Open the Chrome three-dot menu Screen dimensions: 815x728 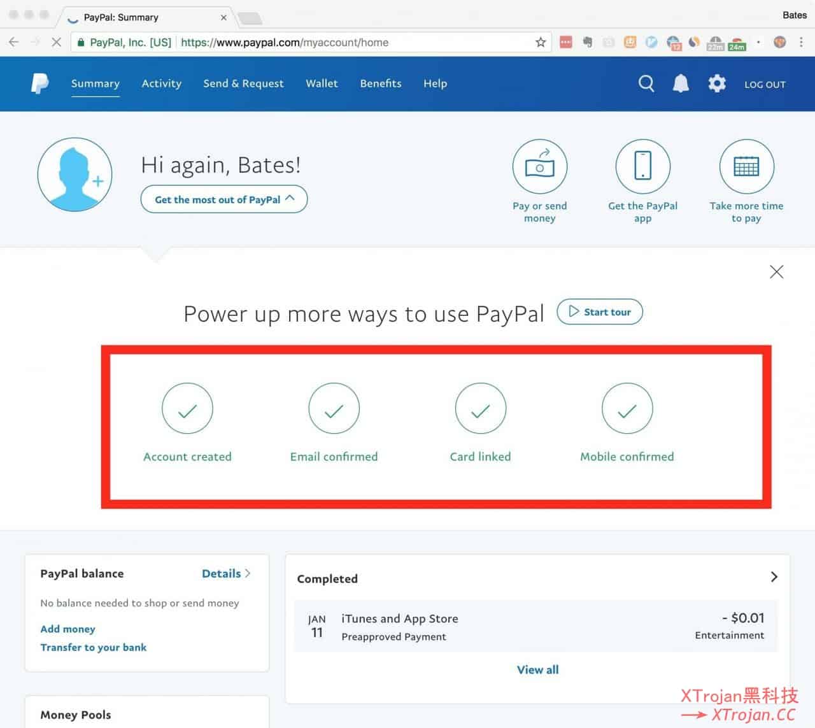801,43
